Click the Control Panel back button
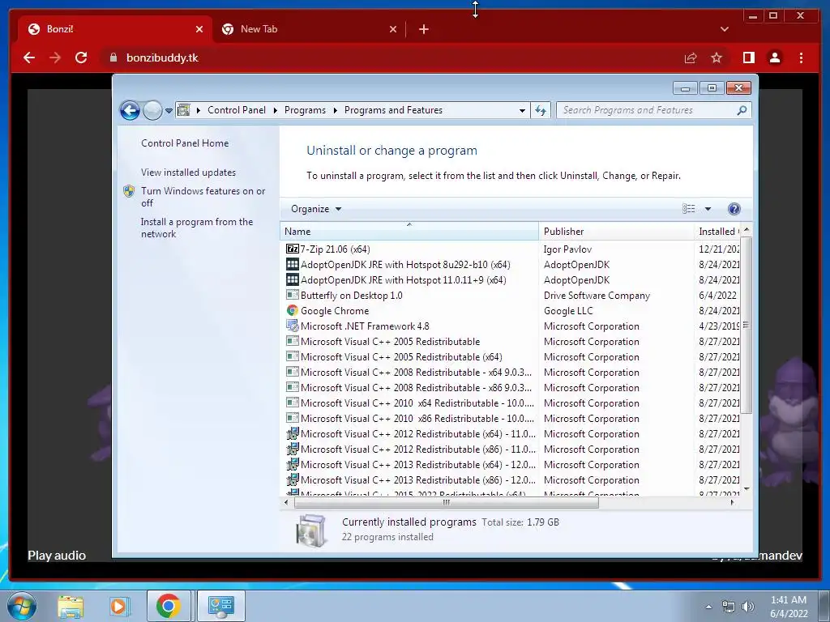Screen dimensions: 830x622 tap(130, 110)
